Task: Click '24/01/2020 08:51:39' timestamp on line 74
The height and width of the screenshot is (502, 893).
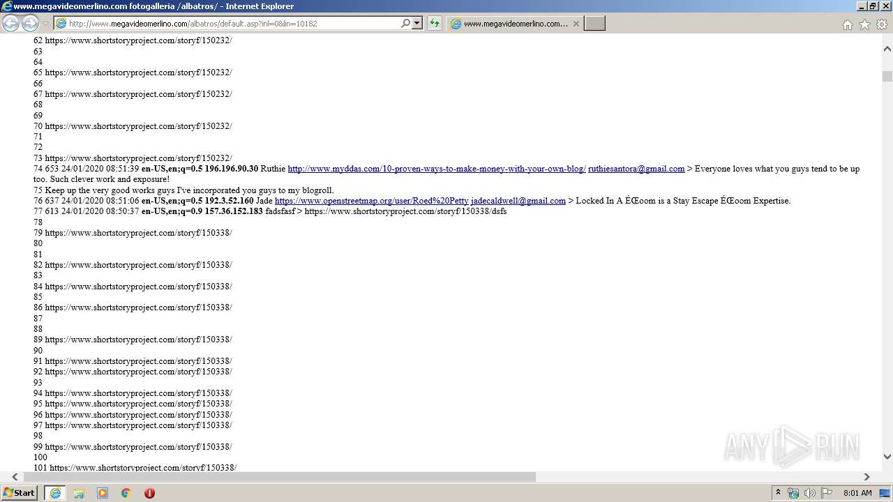Action: tap(100, 169)
